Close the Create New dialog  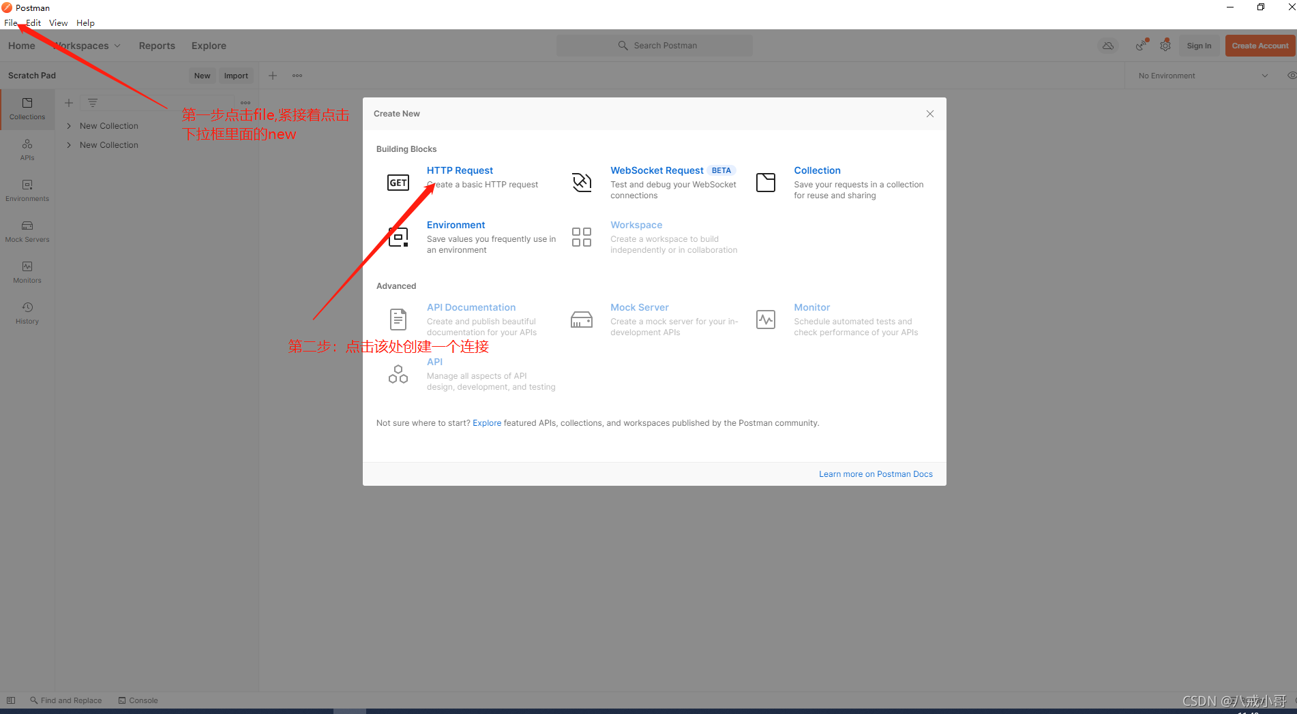coord(930,114)
